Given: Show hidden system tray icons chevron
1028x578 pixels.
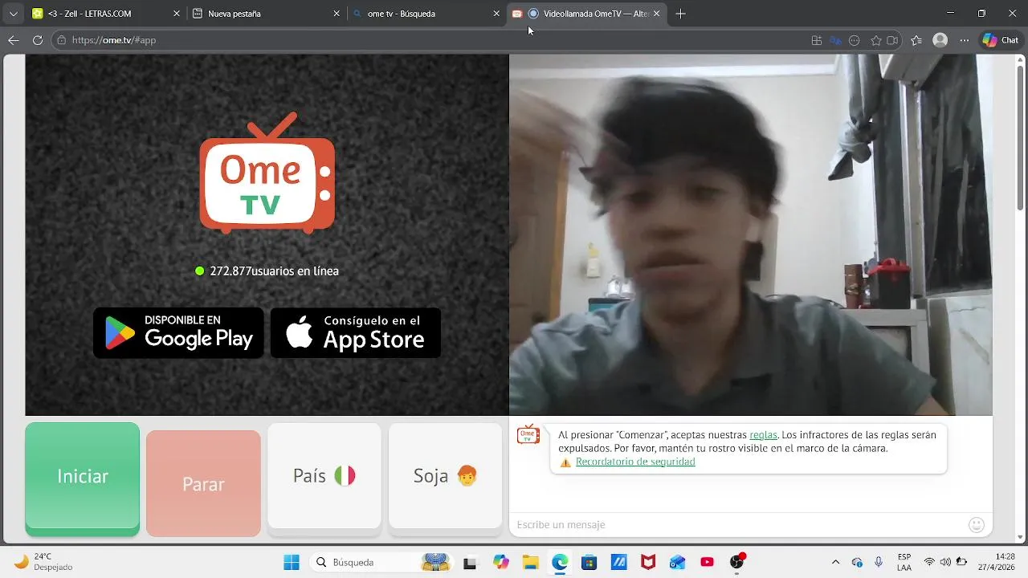Looking at the screenshot, I should click(x=835, y=562).
